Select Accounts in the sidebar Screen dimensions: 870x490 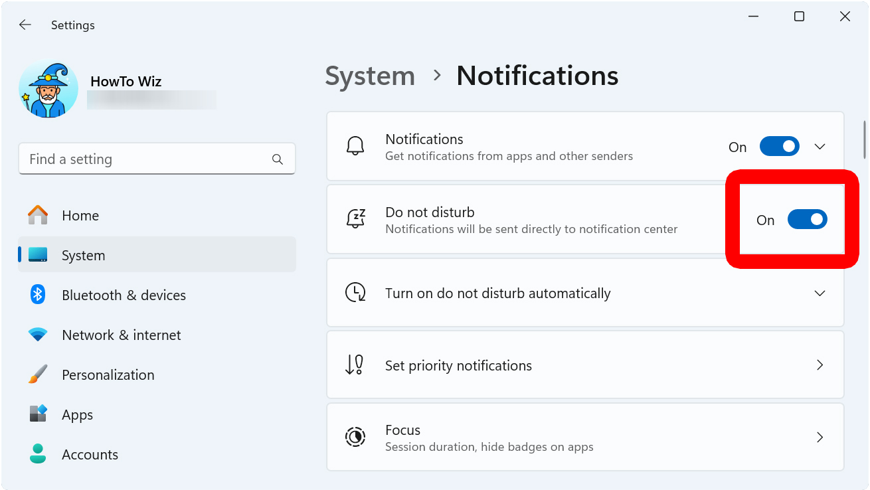click(90, 454)
